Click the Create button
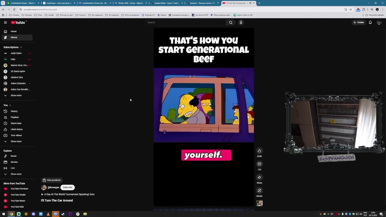This screenshot has height=217, width=386. pos(359,22)
